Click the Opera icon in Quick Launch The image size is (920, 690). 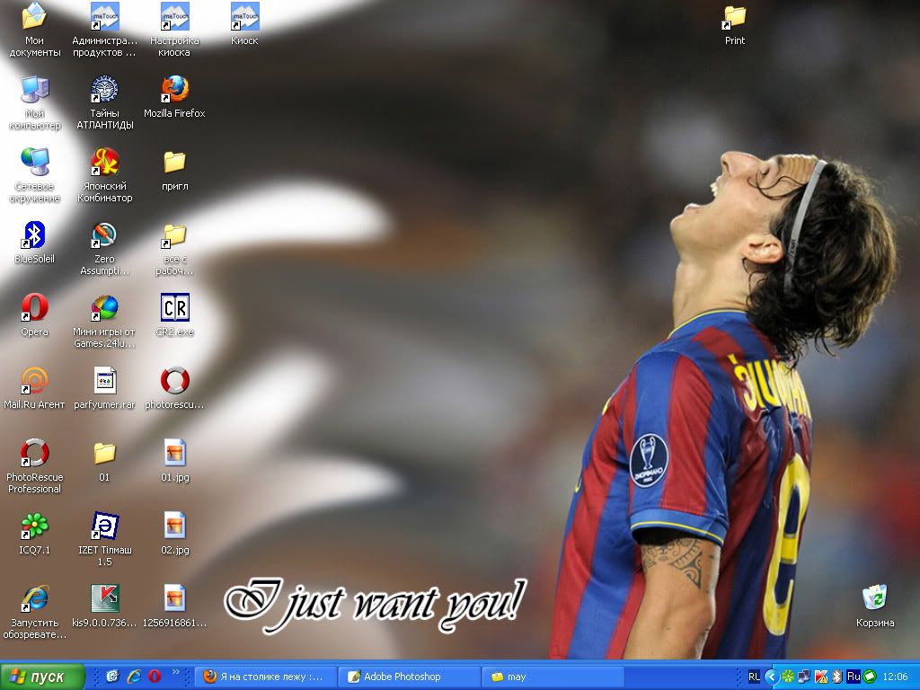155,677
